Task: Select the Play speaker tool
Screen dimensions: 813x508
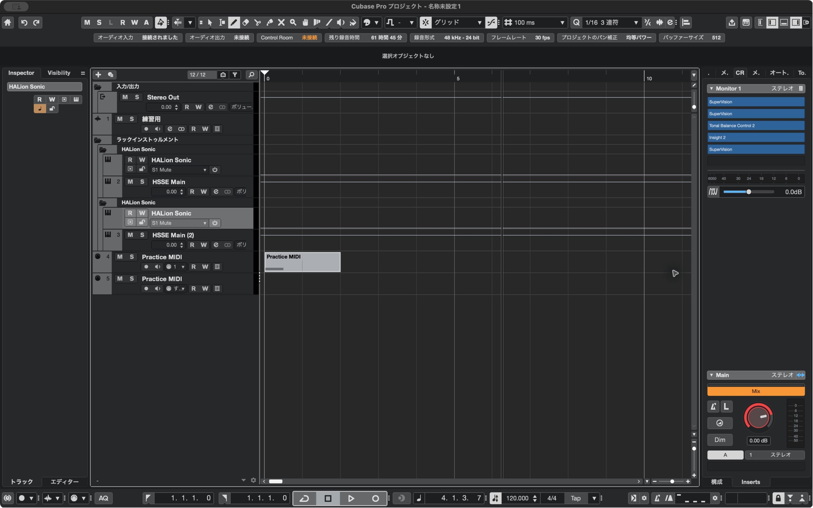Action: point(341,23)
